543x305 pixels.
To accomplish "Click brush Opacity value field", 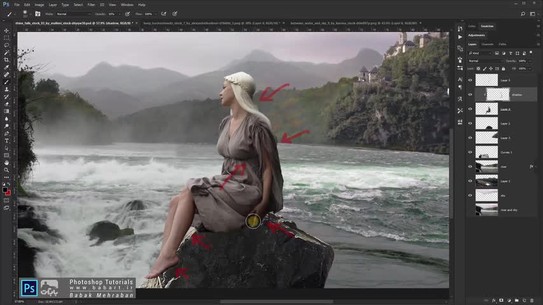I will coord(112,14).
